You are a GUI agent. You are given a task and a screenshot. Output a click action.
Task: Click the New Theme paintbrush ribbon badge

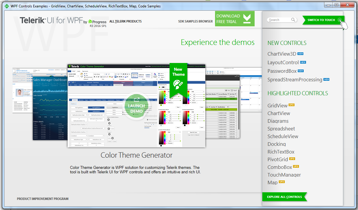point(178,80)
